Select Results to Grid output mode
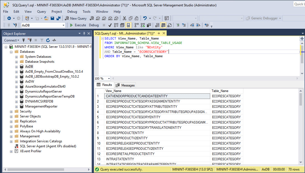This screenshot has width=305, height=173. [163, 25]
